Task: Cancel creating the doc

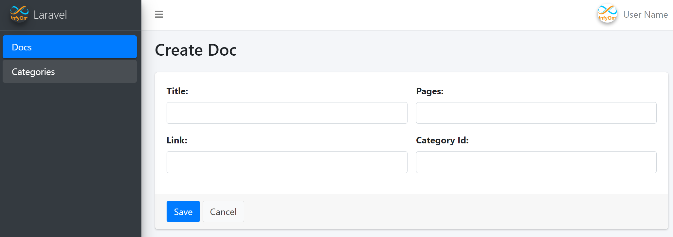Action: [x=223, y=212]
